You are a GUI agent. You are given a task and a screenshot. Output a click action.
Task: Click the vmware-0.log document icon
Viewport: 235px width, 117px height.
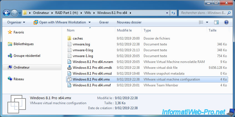tap(69, 50)
